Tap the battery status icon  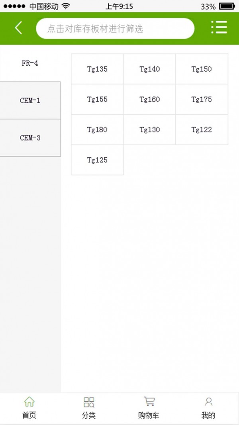pos(227,6)
